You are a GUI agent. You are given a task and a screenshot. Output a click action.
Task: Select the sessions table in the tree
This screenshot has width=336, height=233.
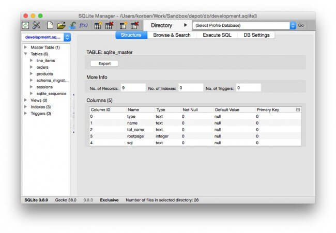coord(44,87)
